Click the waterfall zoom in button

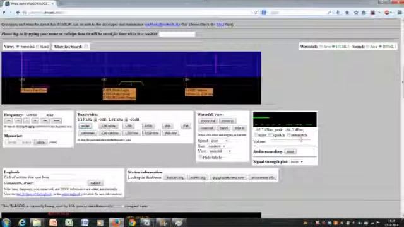click(x=227, y=121)
